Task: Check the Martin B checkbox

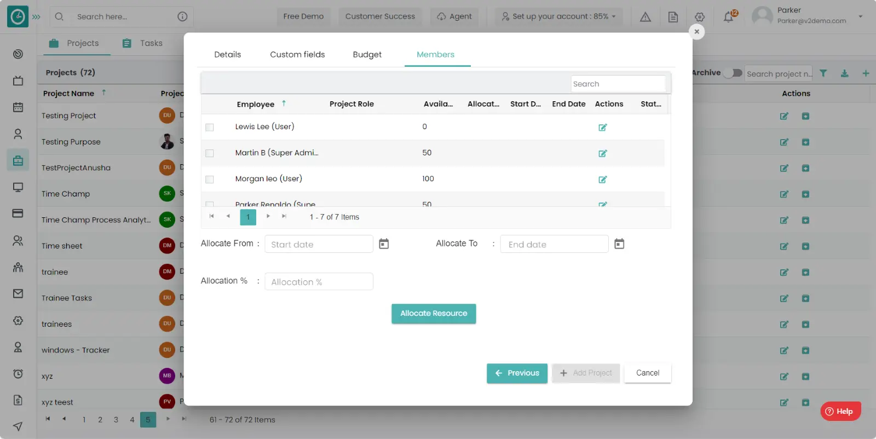Action: click(x=209, y=153)
